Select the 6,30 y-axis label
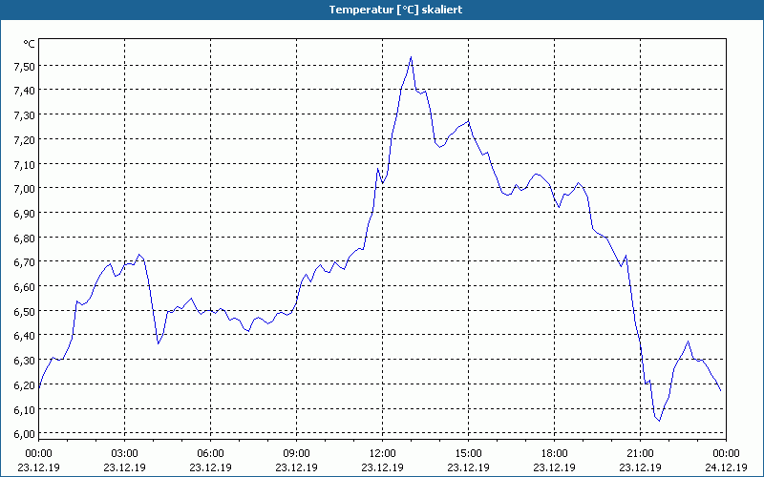The image size is (764, 477). pyautogui.click(x=25, y=361)
